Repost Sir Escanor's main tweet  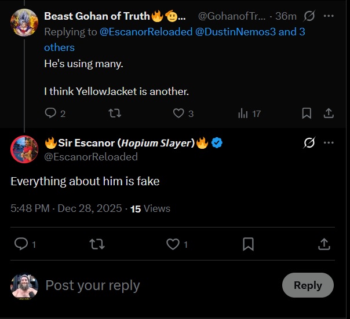(97, 244)
